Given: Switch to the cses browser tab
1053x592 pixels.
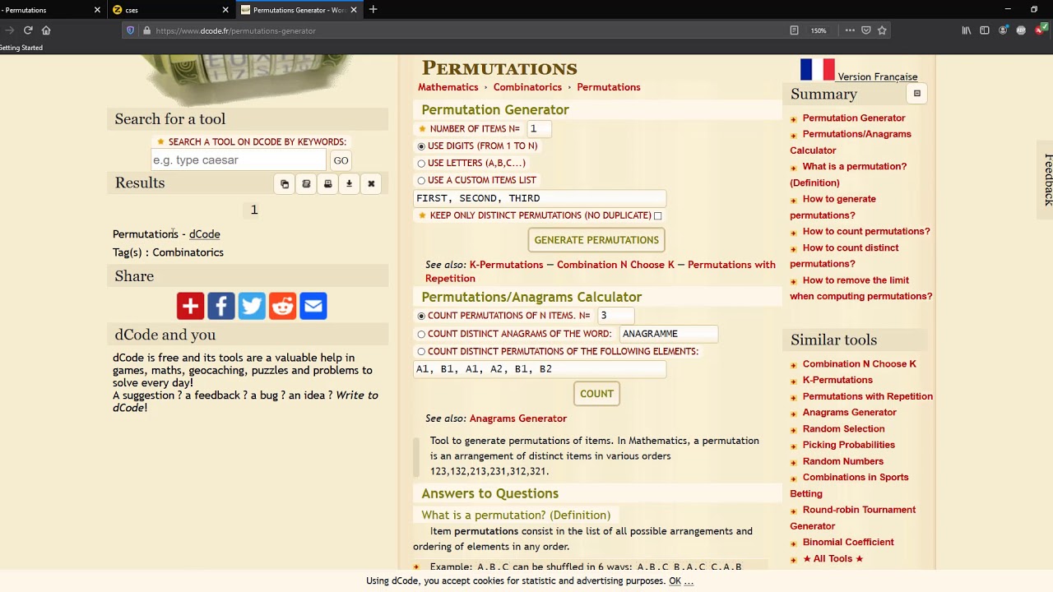Looking at the screenshot, I should pyautogui.click(x=170, y=10).
